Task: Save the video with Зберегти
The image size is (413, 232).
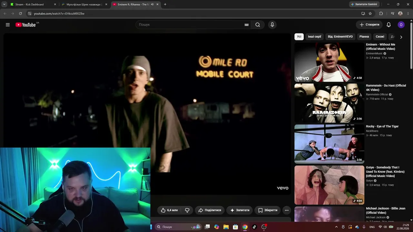Action: click(268, 210)
